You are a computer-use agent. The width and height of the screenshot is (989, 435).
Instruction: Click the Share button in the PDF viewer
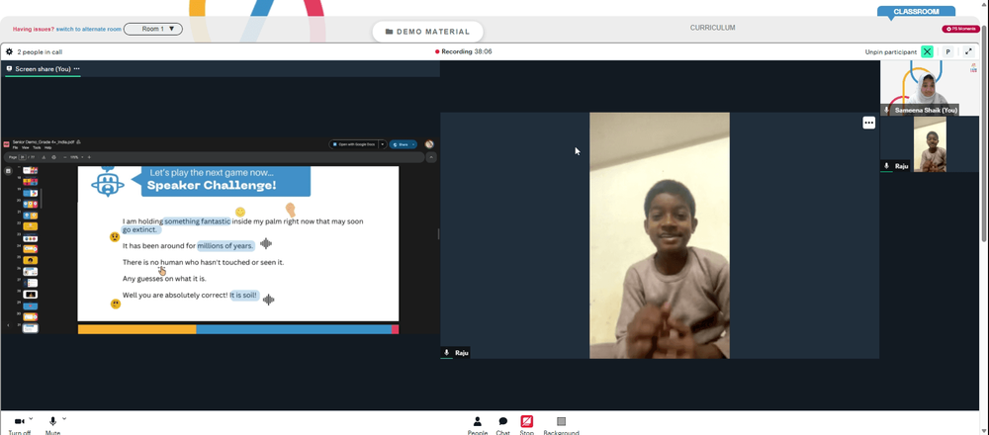(x=403, y=144)
